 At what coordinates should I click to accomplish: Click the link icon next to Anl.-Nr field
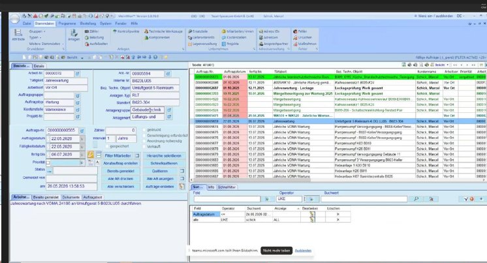168,74
